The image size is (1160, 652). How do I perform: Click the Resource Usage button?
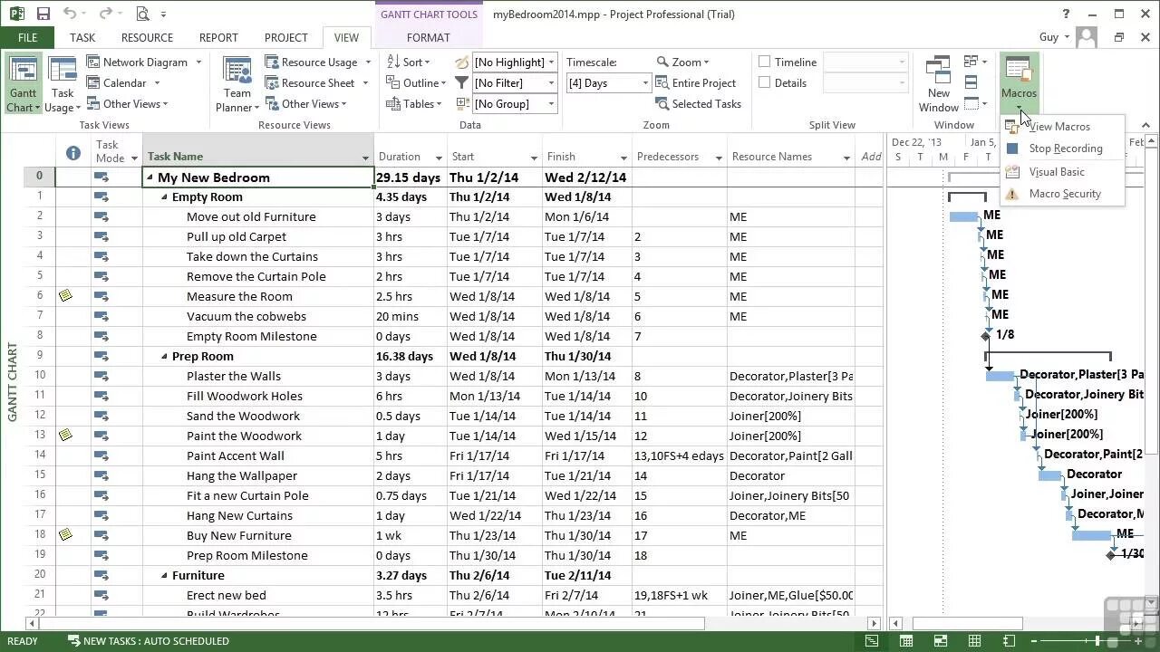click(318, 62)
